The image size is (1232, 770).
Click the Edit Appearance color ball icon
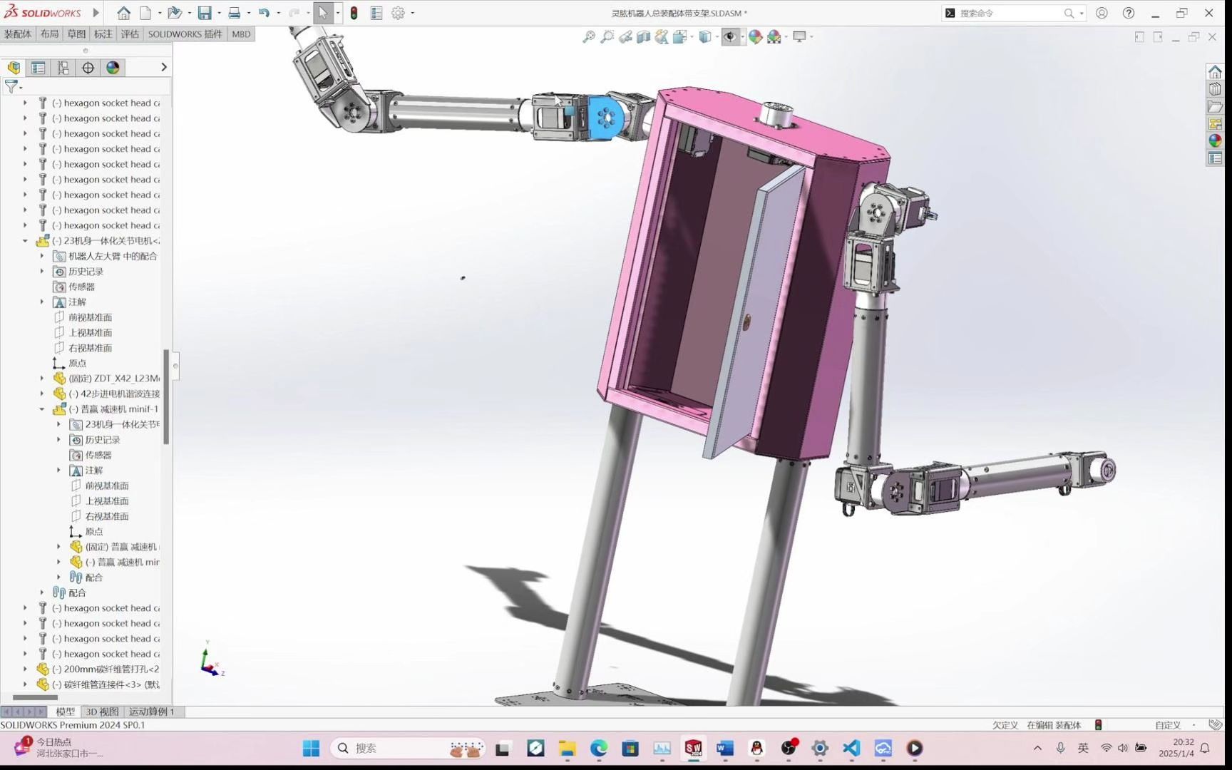coord(755,37)
